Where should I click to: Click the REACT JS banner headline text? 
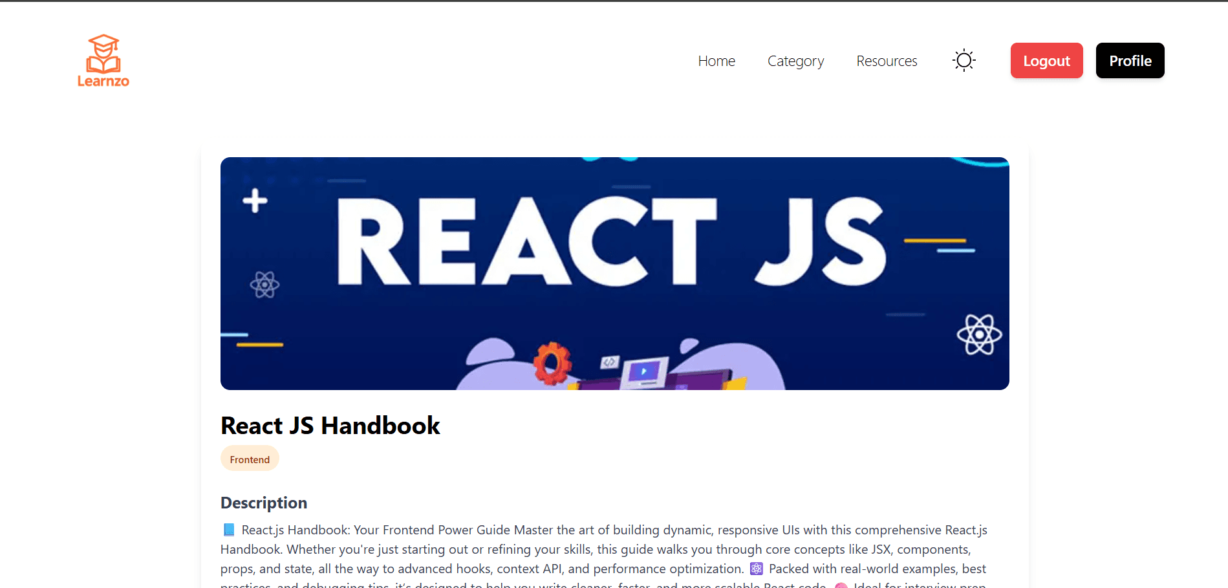point(610,241)
